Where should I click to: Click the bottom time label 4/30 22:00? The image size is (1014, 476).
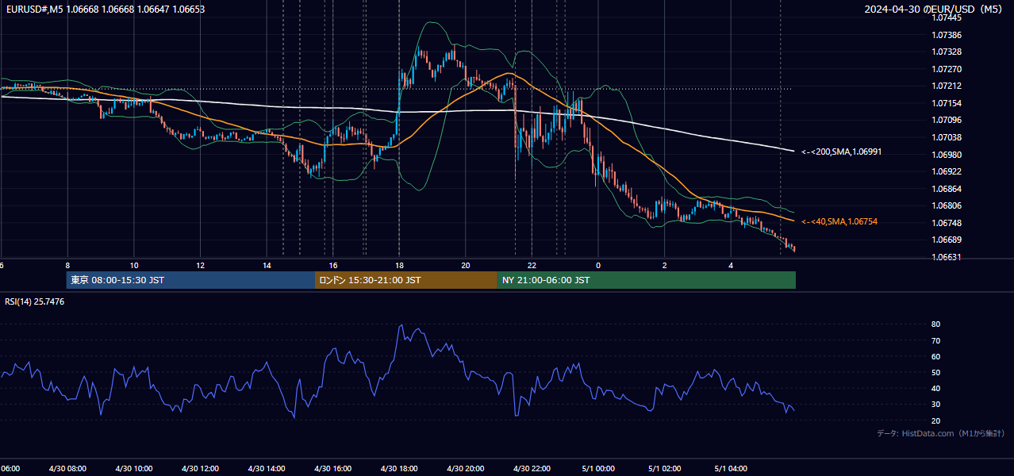[532, 469]
